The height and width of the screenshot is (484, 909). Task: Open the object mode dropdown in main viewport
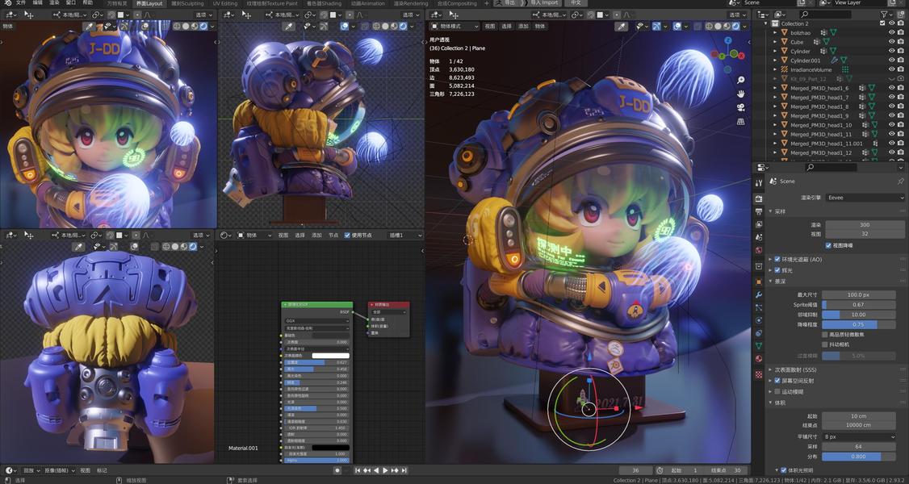coord(454,26)
